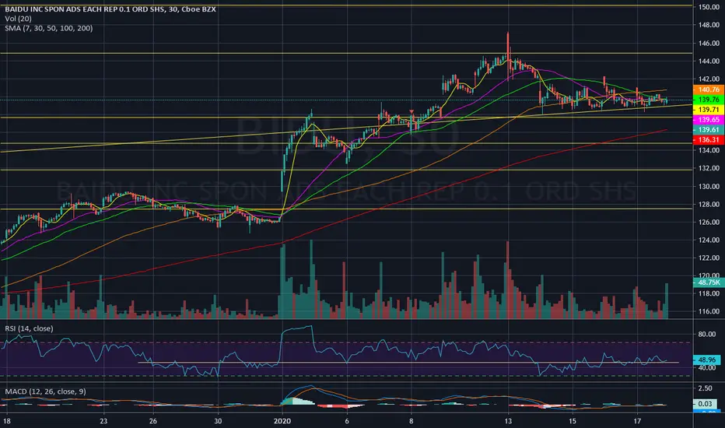Click the 2020 label on the time axis
The width and height of the screenshot is (725, 428).
[x=282, y=421]
